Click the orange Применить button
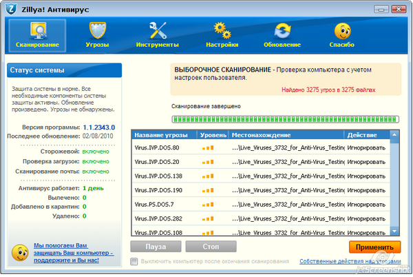 click(x=375, y=247)
